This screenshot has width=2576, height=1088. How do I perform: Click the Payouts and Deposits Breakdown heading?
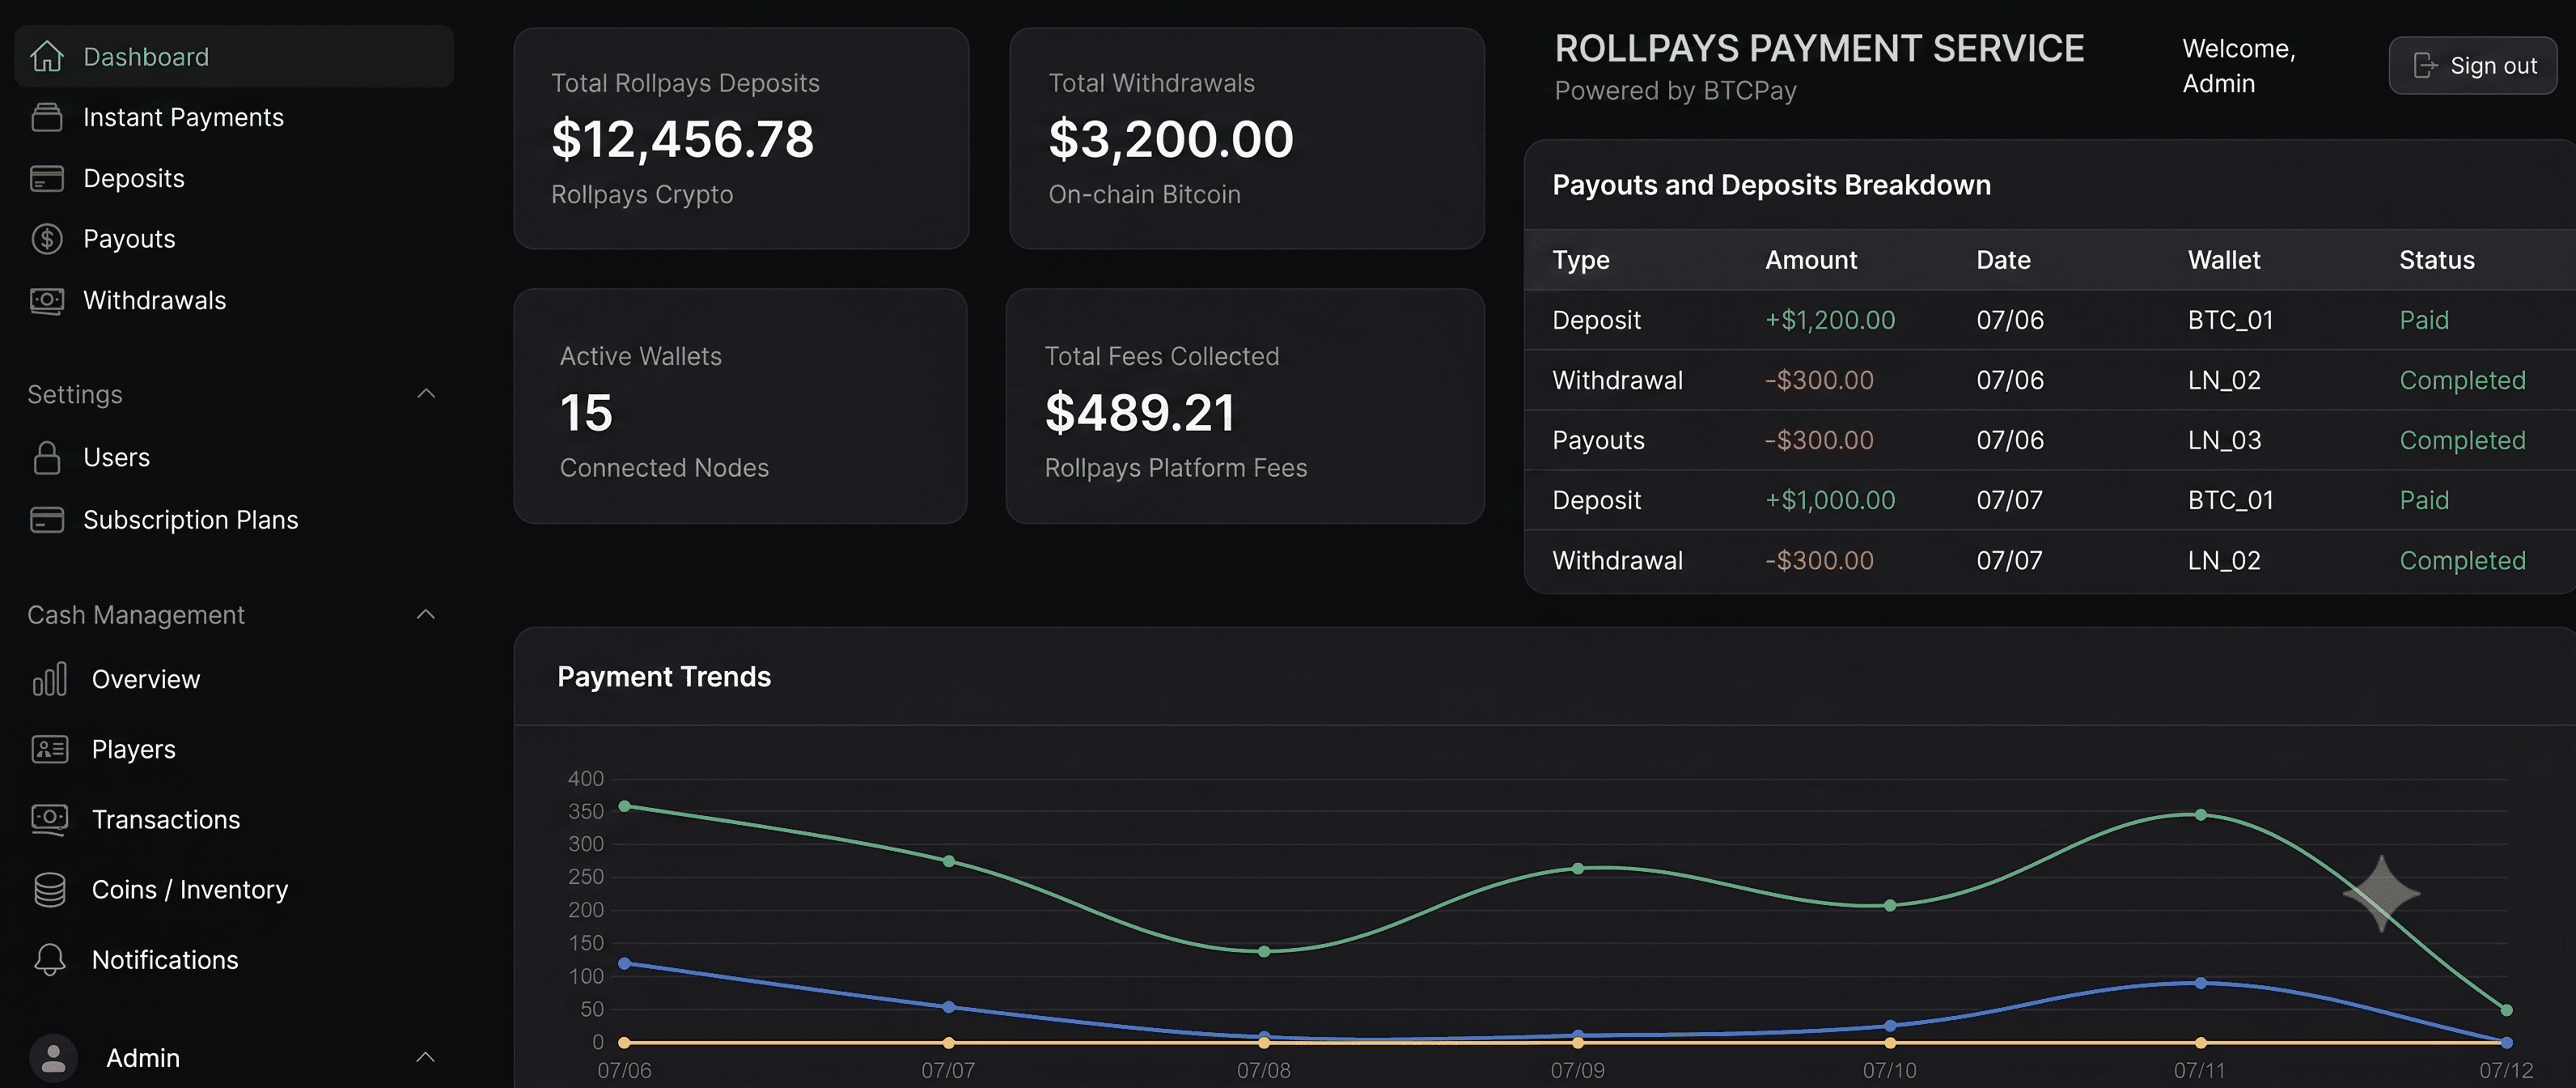tap(1771, 185)
